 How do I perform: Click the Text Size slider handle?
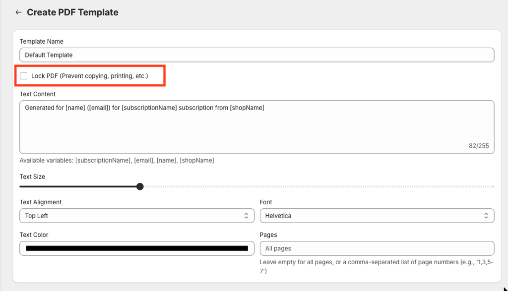click(140, 186)
